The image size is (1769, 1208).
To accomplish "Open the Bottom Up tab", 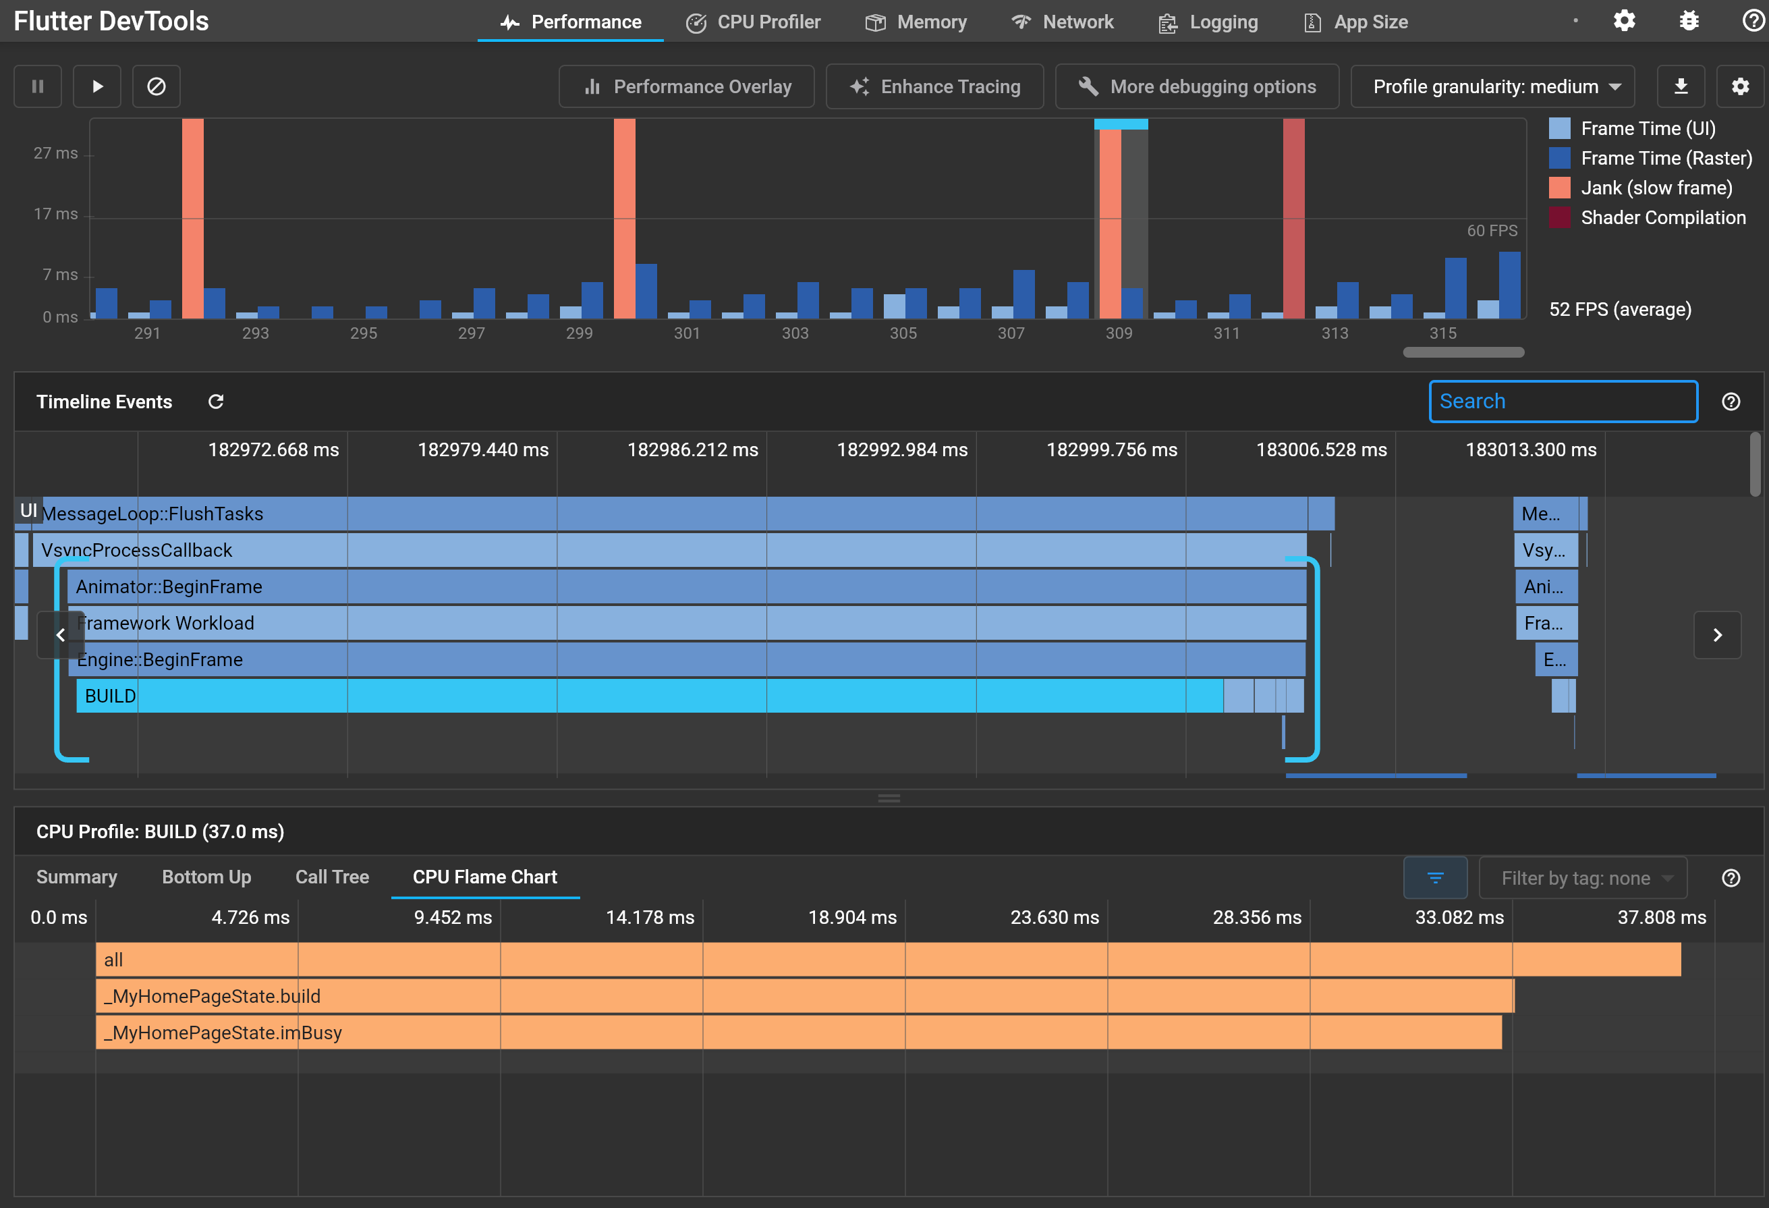I will tap(206, 877).
